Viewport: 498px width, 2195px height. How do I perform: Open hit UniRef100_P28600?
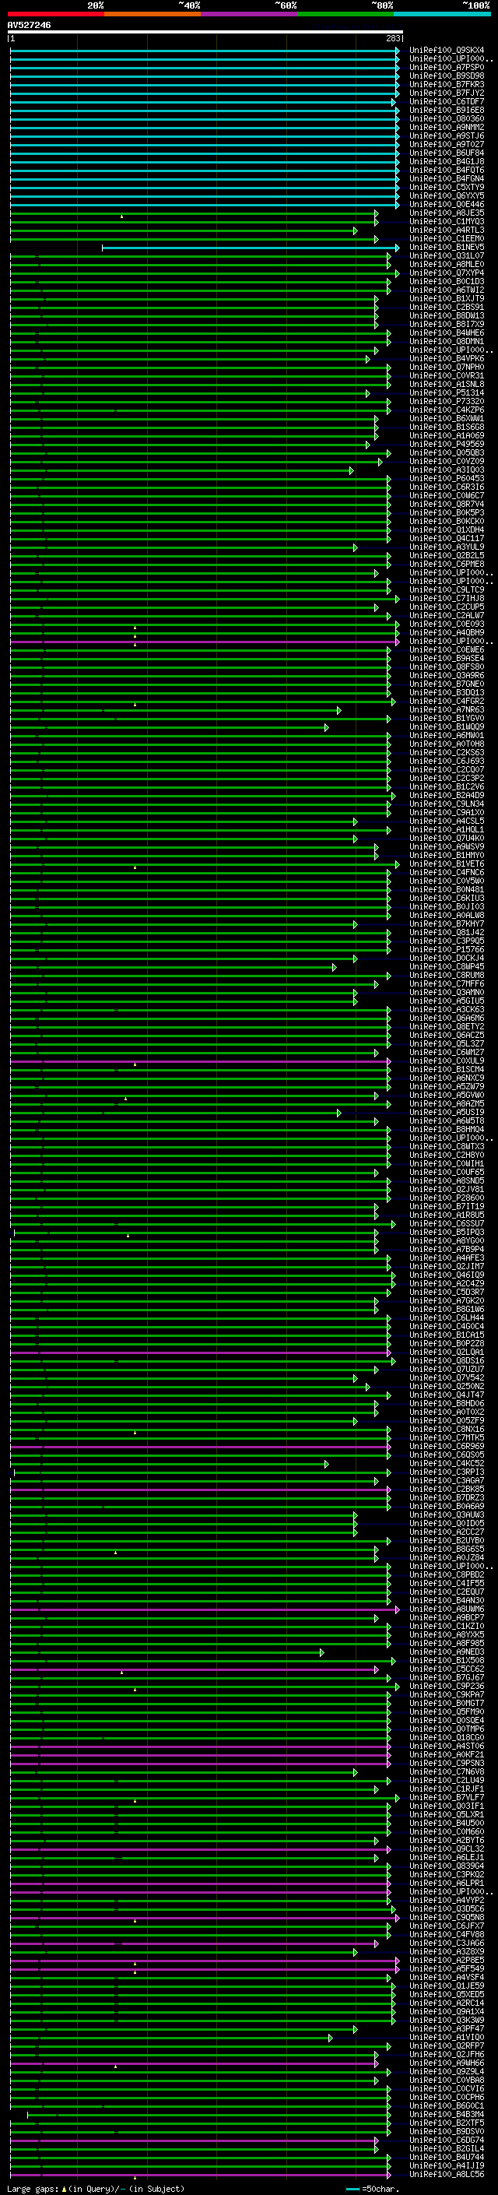447,1198
